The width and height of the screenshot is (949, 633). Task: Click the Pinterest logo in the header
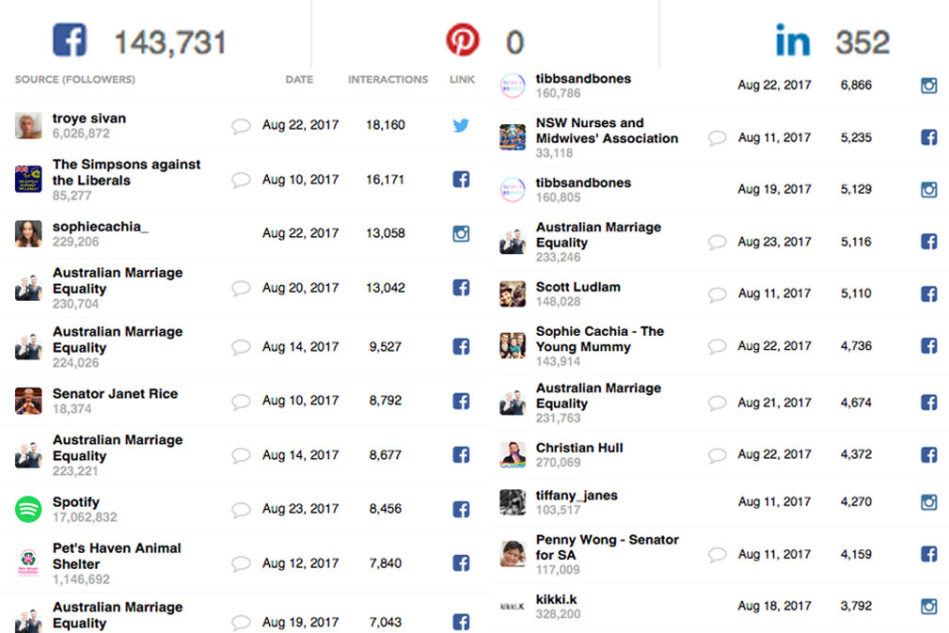click(463, 40)
